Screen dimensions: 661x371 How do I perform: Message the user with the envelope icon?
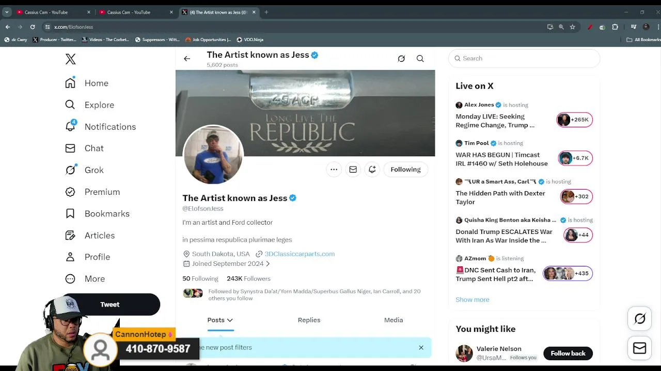[x=353, y=170]
